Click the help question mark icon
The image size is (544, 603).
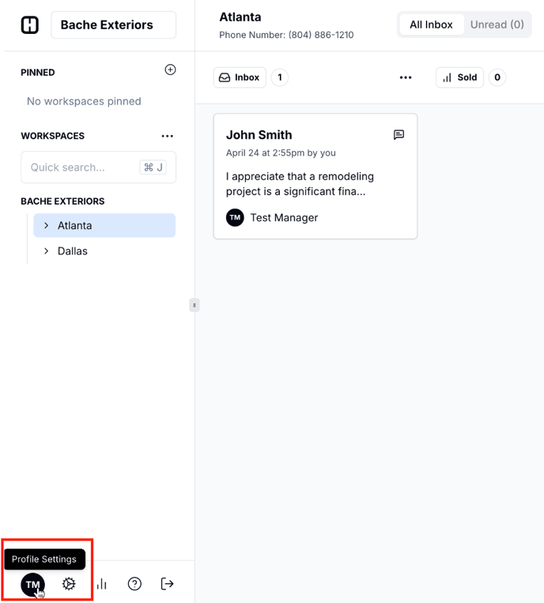coord(134,584)
